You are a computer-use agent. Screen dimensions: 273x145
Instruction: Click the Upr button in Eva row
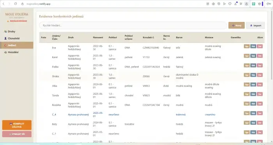[x=246, y=46]
